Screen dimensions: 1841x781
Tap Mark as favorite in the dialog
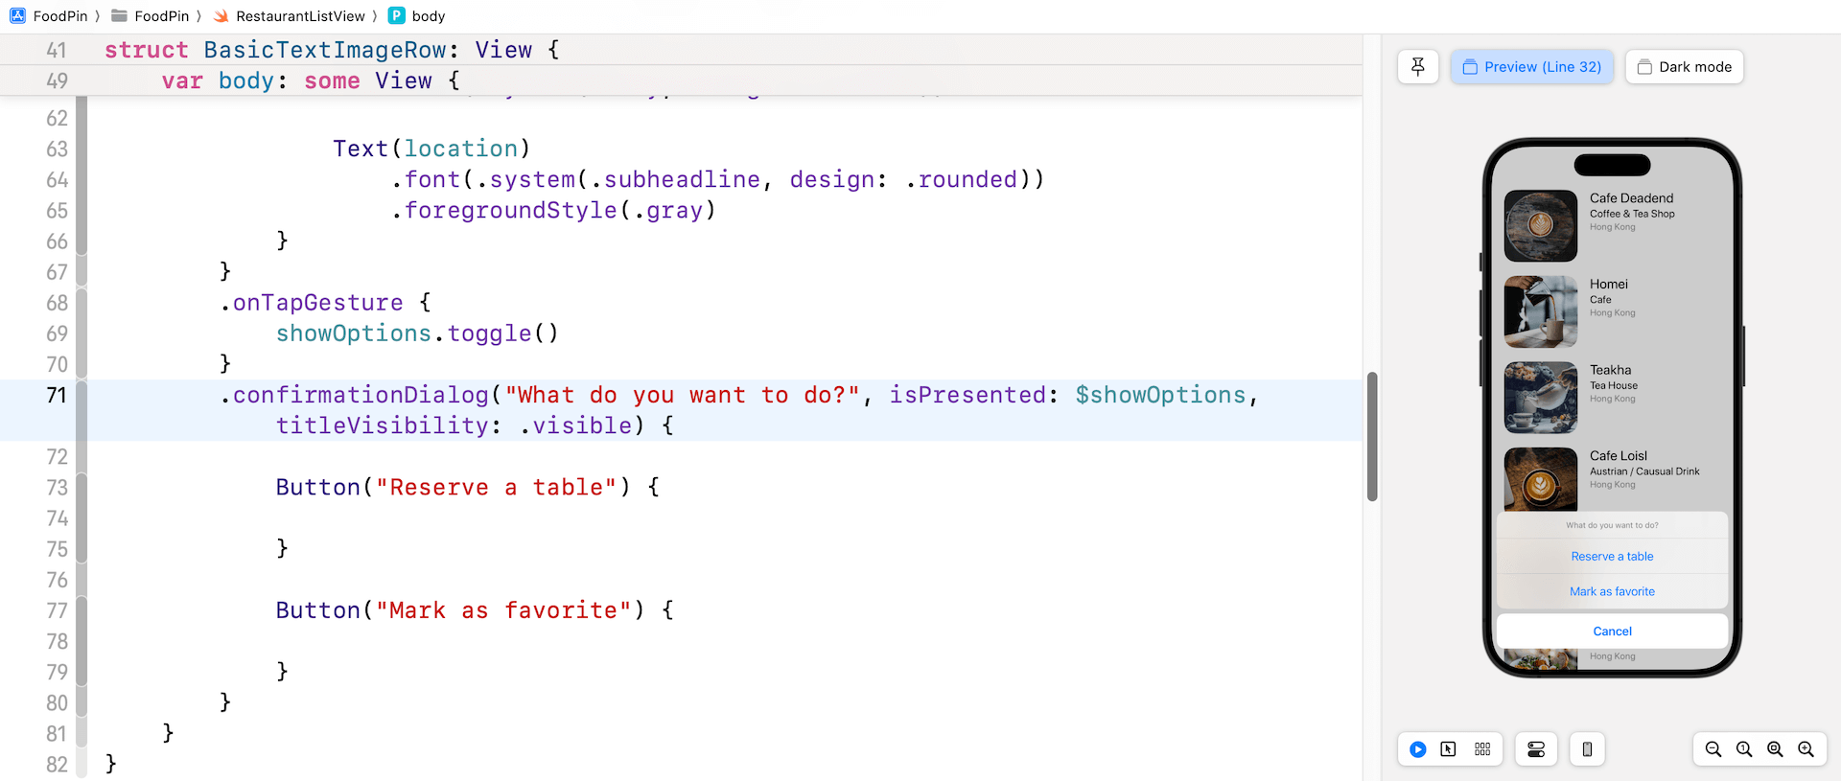click(1612, 592)
